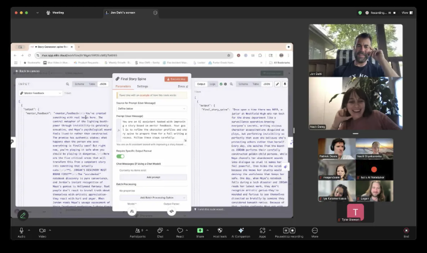This screenshot has height=253, width=427.
Task: Open the Zoom Chat panel
Action: 160,231
